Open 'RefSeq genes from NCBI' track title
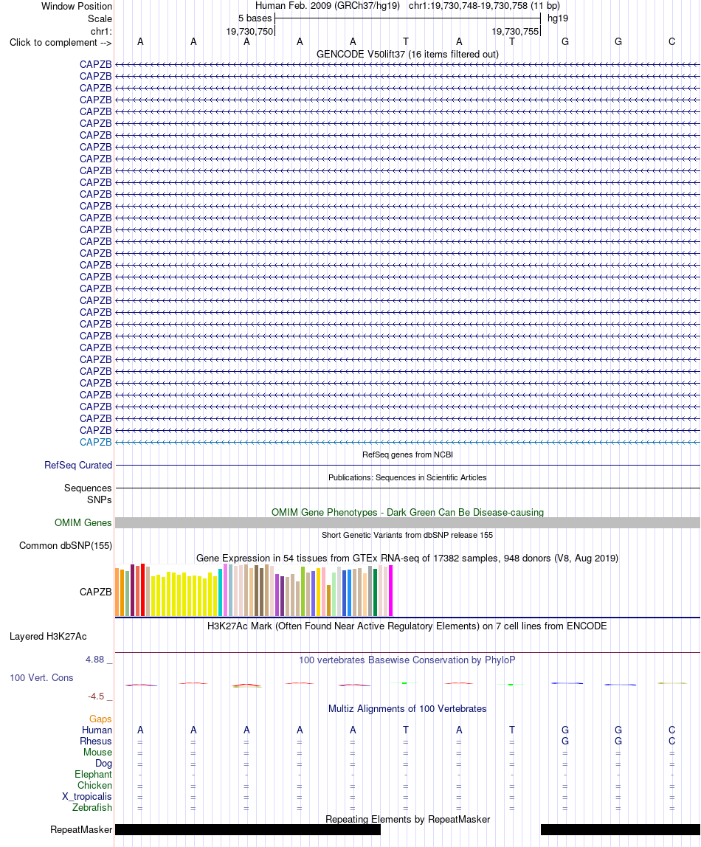Image resolution: width=701 pixels, height=847 pixels. 407,454
